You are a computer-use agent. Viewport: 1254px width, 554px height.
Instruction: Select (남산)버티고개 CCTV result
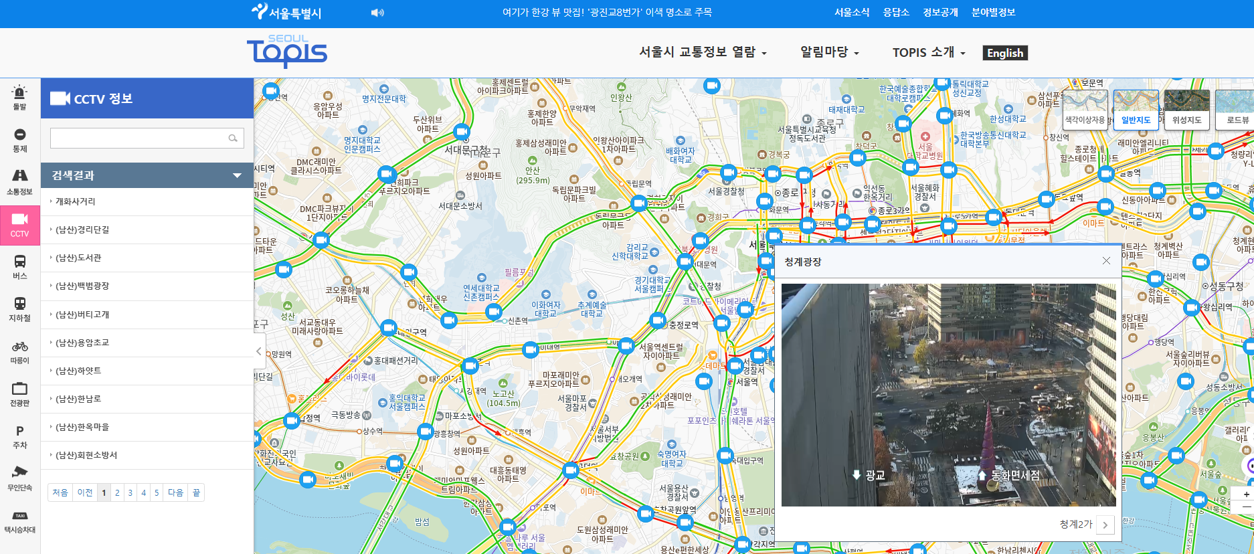(x=147, y=314)
